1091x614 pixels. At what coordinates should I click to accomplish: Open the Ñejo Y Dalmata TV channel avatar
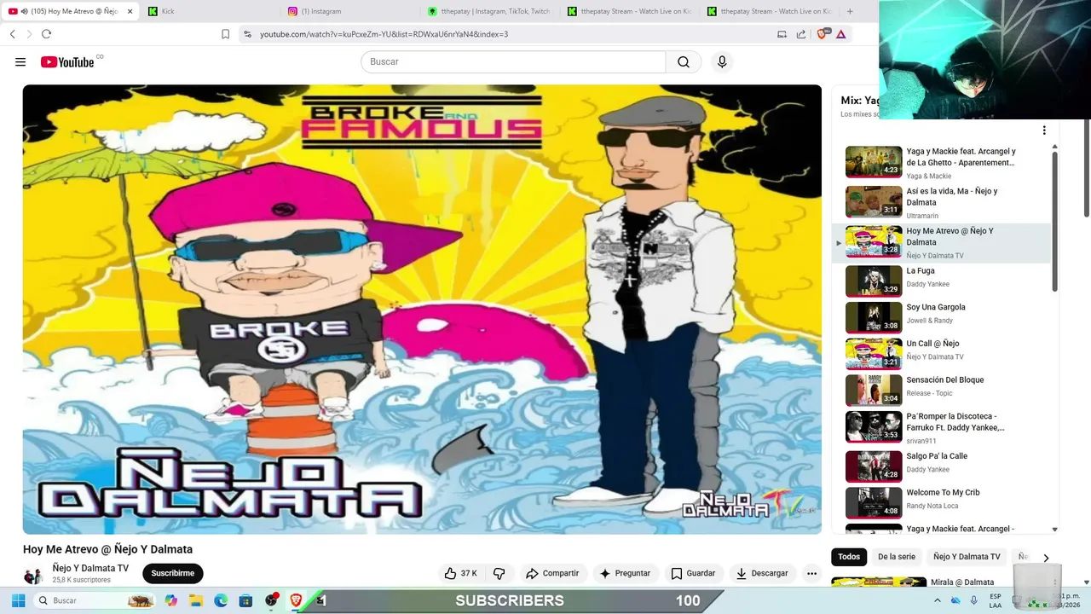click(33, 575)
